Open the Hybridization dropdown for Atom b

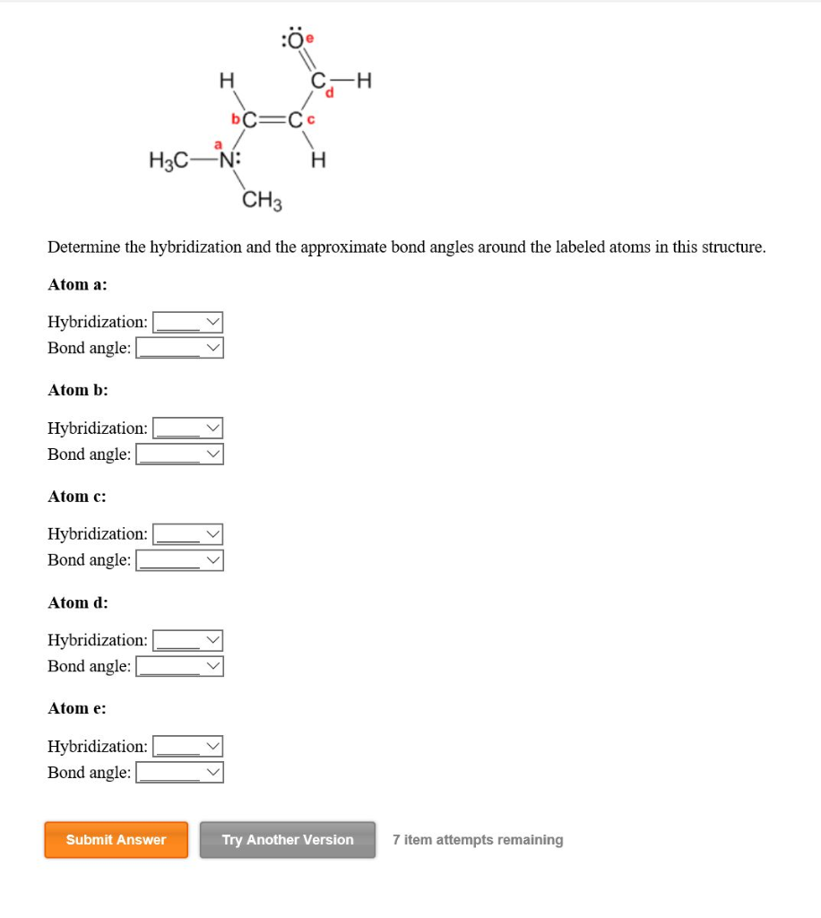(186, 428)
